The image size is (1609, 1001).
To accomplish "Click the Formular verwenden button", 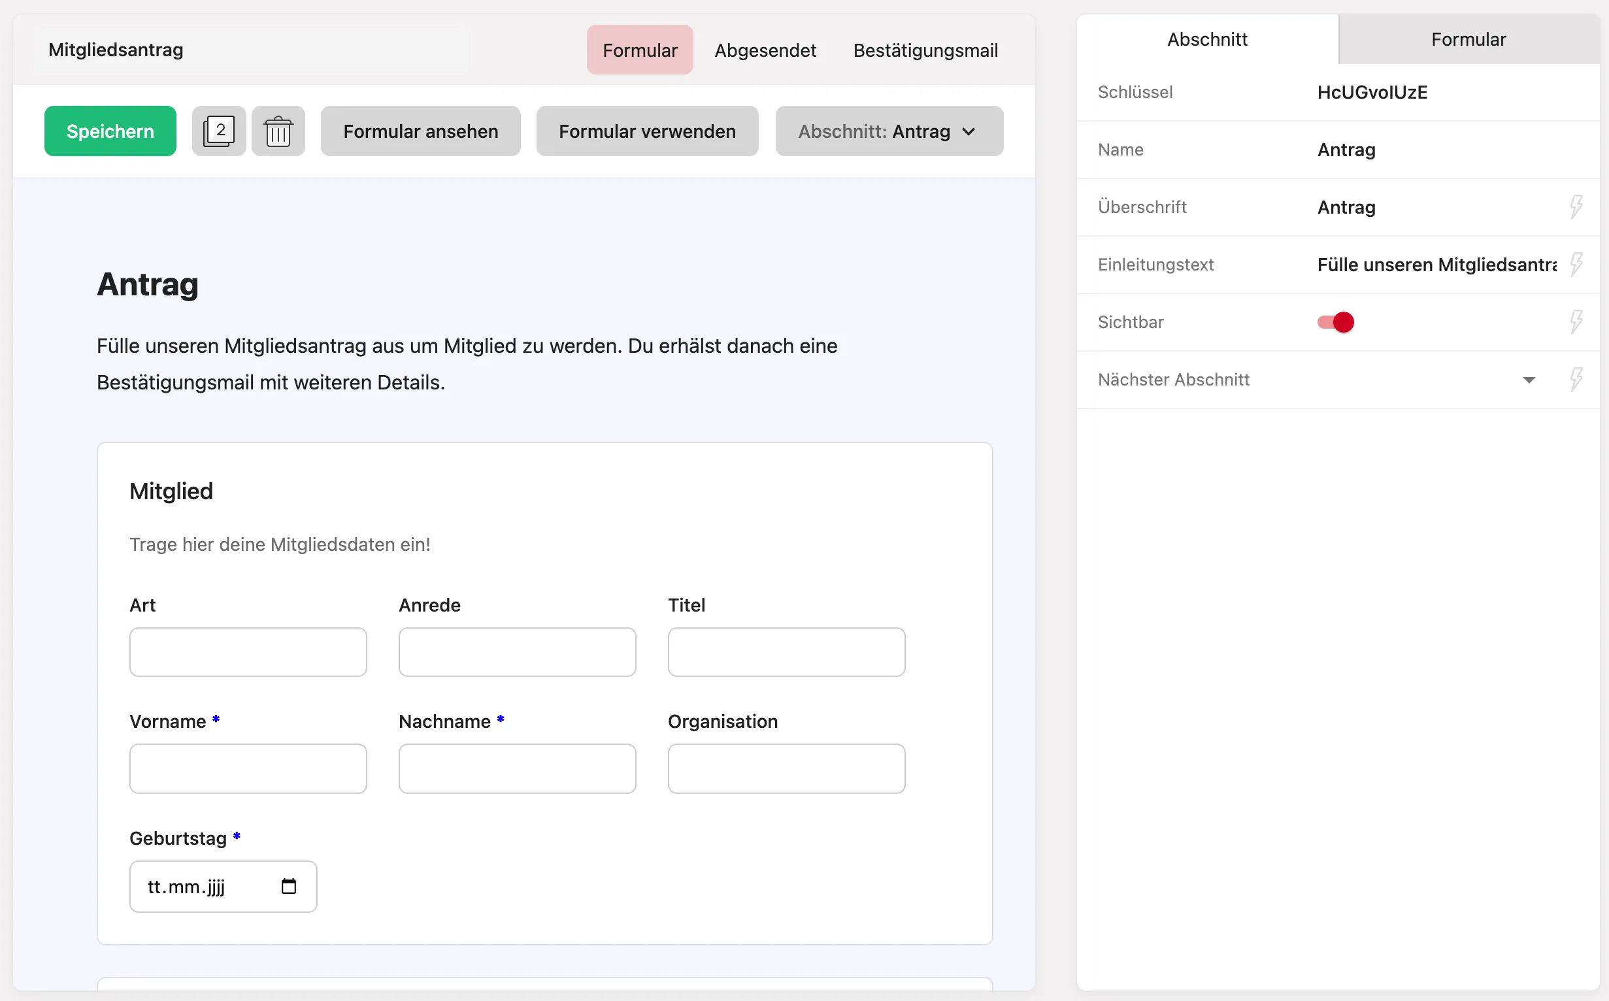I will coord(648,131).
